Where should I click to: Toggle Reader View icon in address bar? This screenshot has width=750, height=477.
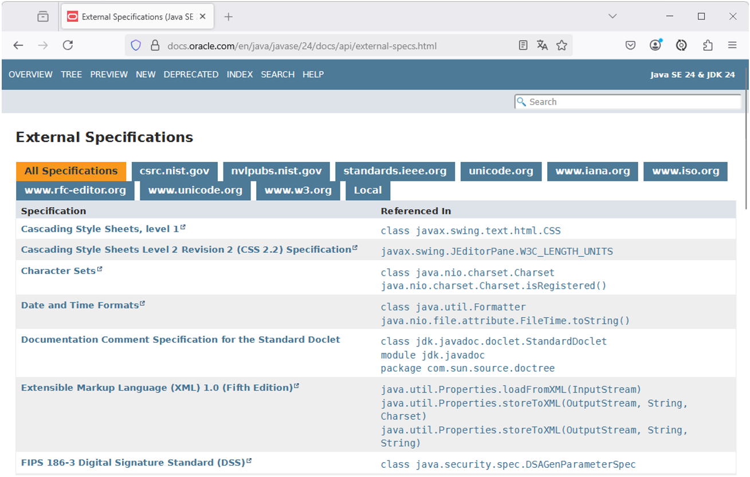523,45
